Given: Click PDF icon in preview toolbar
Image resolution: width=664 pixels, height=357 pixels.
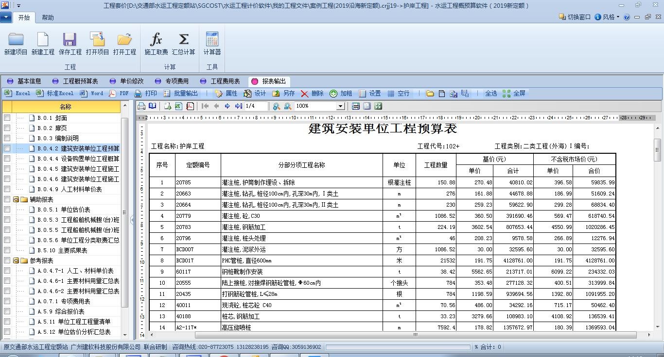Looking at the screenshot, I should 190,106.
